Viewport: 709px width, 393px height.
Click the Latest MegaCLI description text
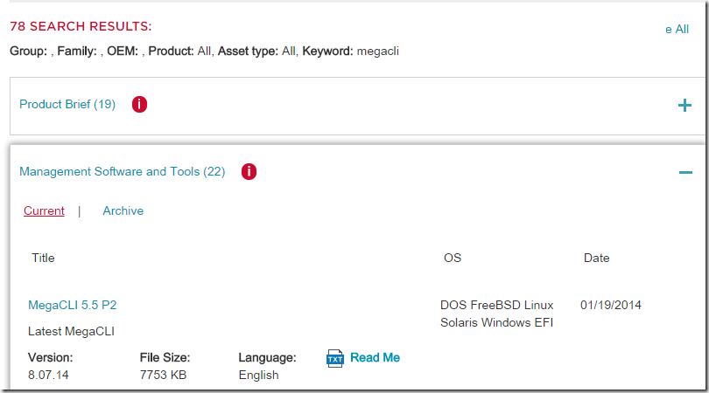(71, 332)
